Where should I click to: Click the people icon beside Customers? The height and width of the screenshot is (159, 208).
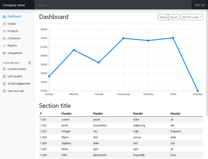point(4,39)
